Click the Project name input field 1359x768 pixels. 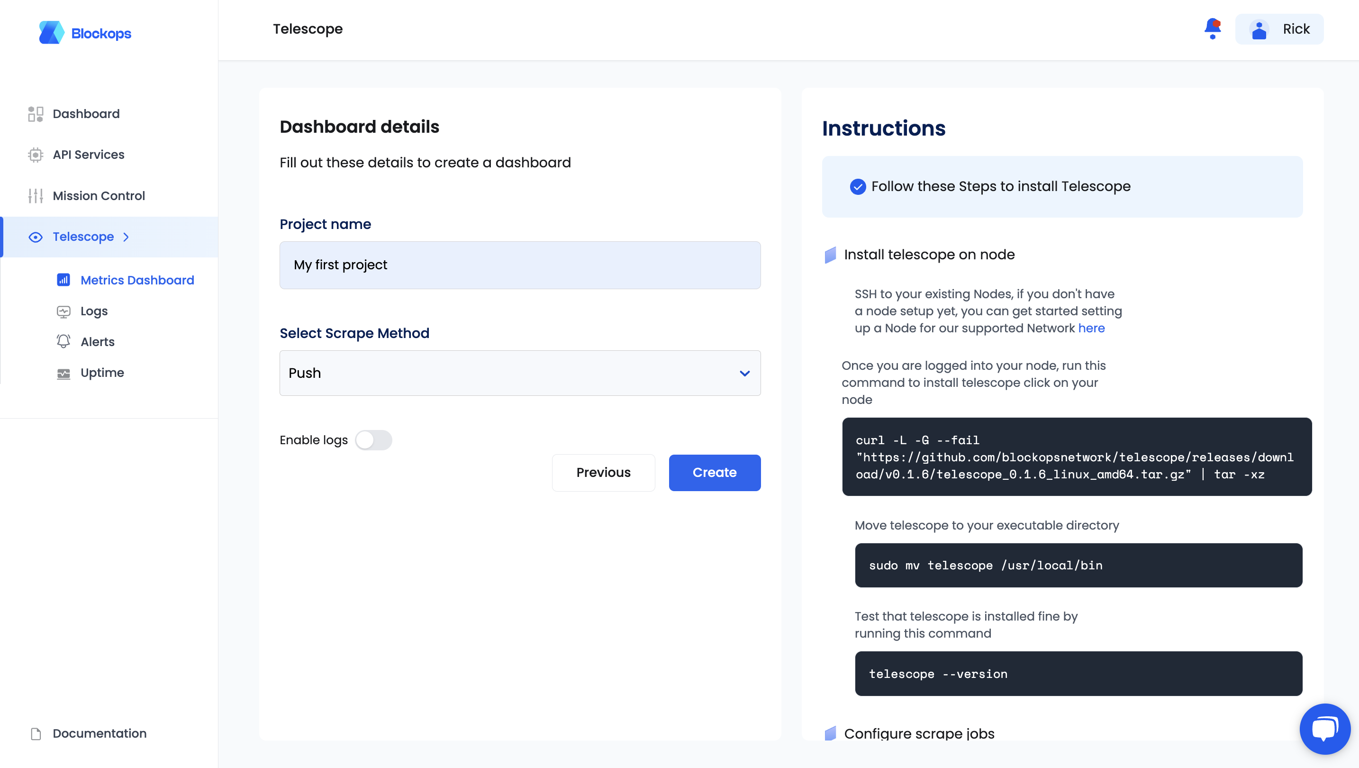pyautogui.click(x=520, y=265)
